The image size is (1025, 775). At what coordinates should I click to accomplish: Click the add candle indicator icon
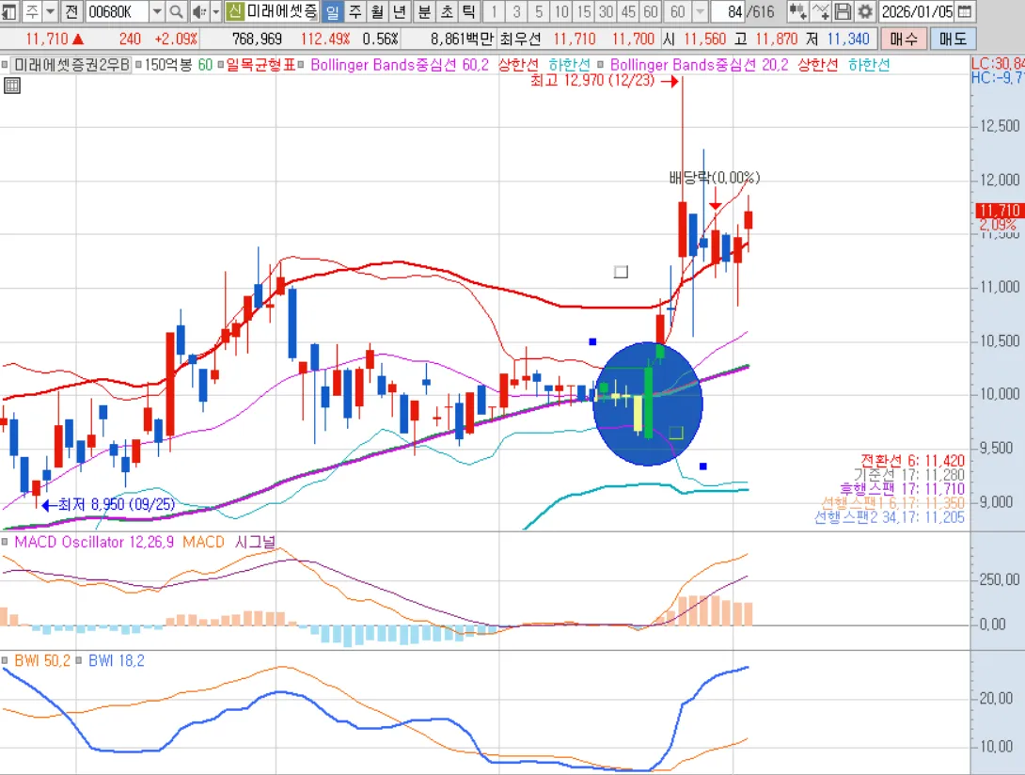click(798, 12)
